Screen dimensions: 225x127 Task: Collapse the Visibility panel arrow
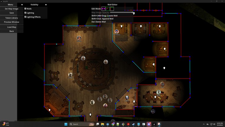[x=46, y=5]
